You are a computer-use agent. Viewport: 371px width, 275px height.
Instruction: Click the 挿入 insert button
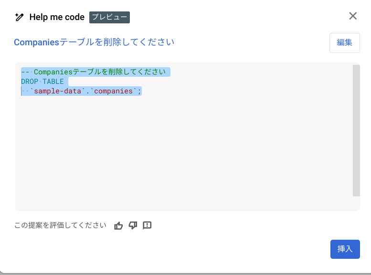coord(345,249)
